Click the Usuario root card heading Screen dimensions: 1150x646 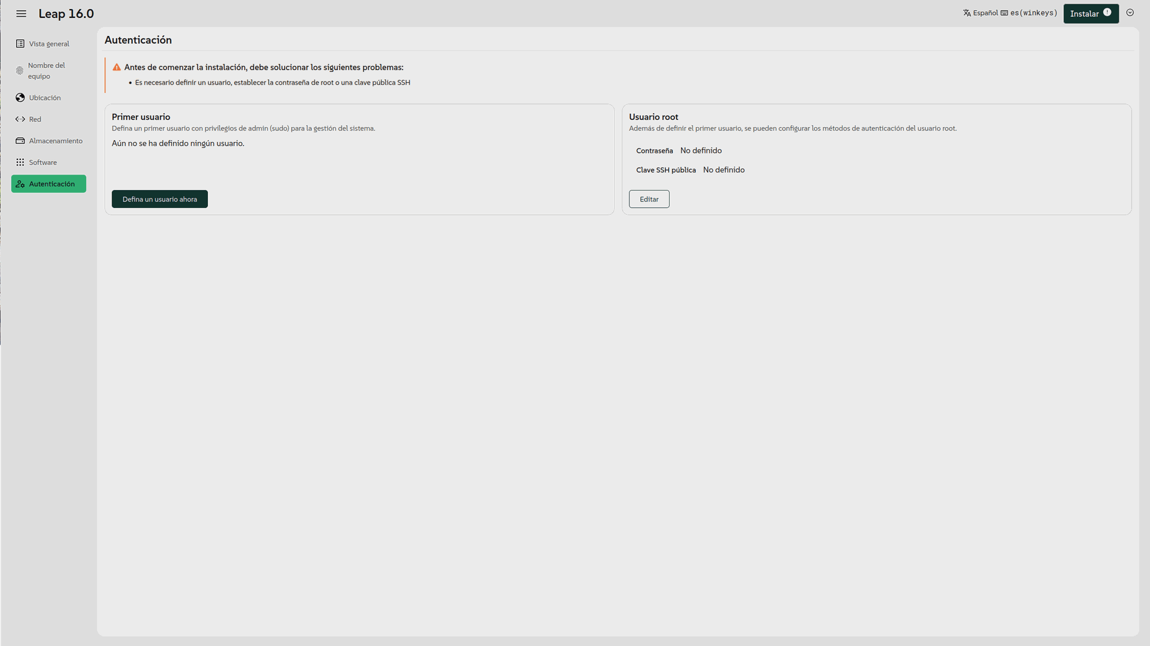653,117
